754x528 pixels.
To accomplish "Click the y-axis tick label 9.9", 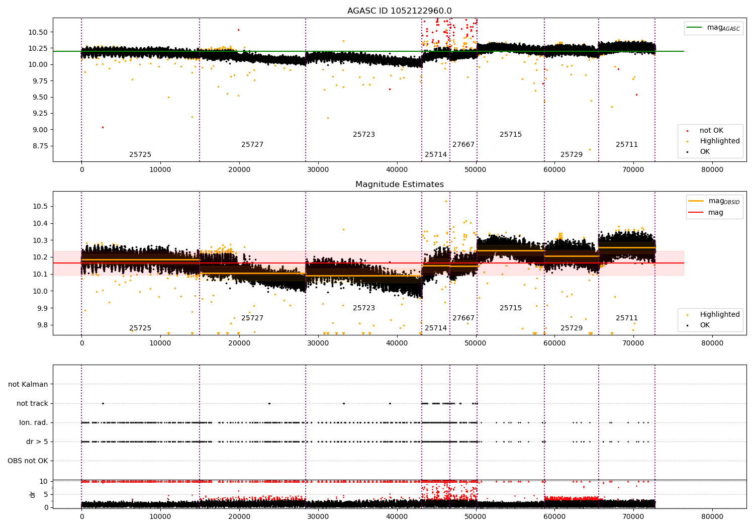I will [42, 308].
